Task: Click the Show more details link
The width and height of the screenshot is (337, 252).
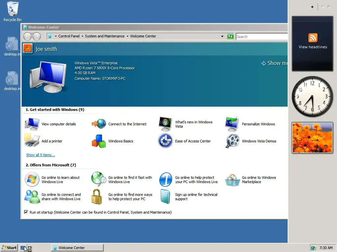Action: [274, 63]
